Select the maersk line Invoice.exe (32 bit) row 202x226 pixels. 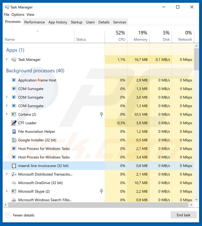point(98,166)
